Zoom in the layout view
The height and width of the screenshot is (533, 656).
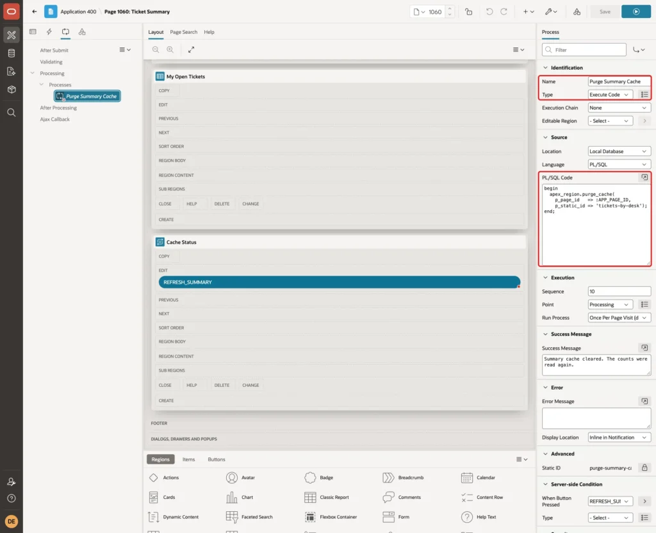(x=170, y=49)
